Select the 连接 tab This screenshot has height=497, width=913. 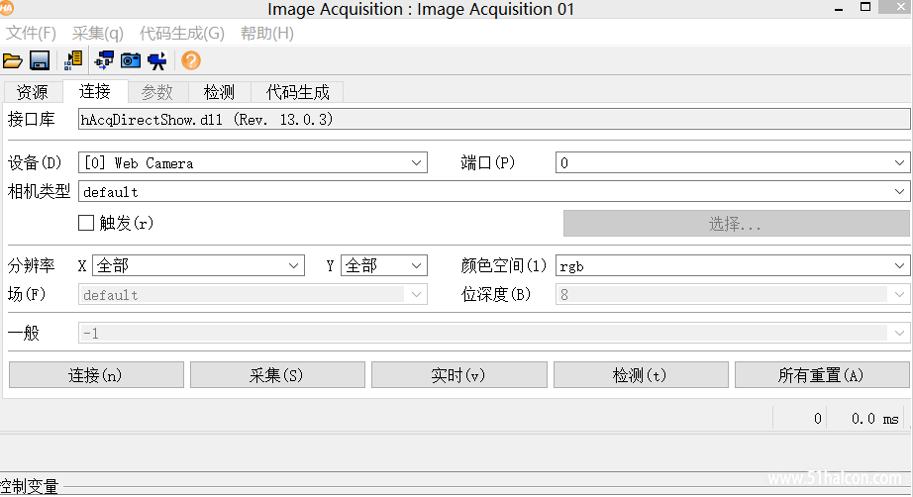coord(95,91)
